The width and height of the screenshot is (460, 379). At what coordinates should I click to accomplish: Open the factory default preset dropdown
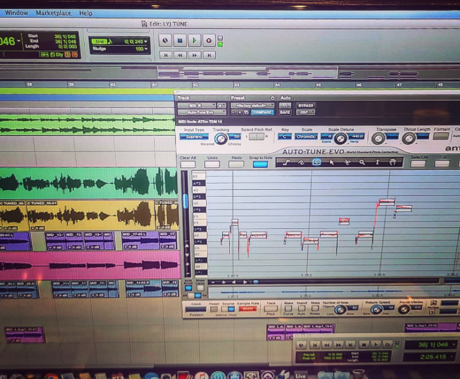point(253,106)
